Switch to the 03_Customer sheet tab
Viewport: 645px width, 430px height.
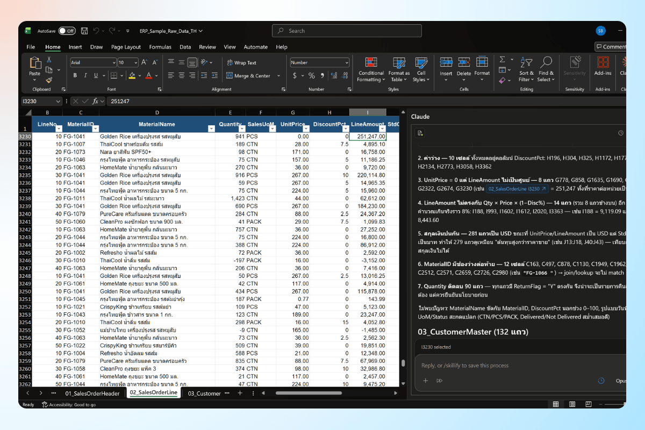[x=204, y=393]
